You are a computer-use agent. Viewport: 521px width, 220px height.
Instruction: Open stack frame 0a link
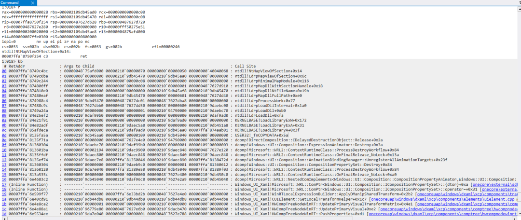click(4, 120)
